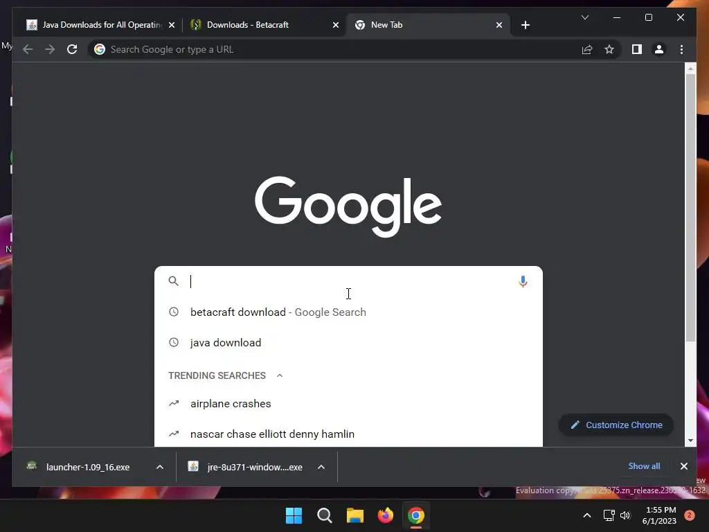Screen dimensions: 709x532
Task: Open downloaded jre-8u371 windows exe
Action: point(246,467)
